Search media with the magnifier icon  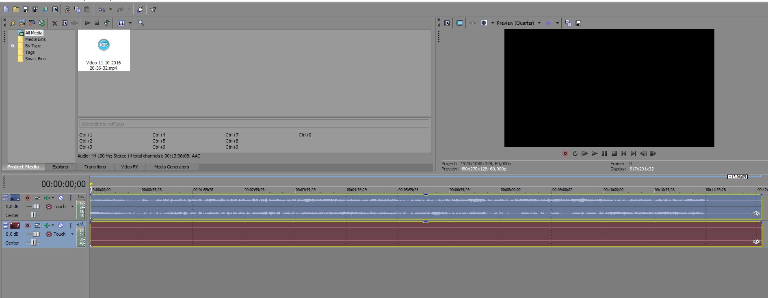pyautogui.click(x=141, y=23)
